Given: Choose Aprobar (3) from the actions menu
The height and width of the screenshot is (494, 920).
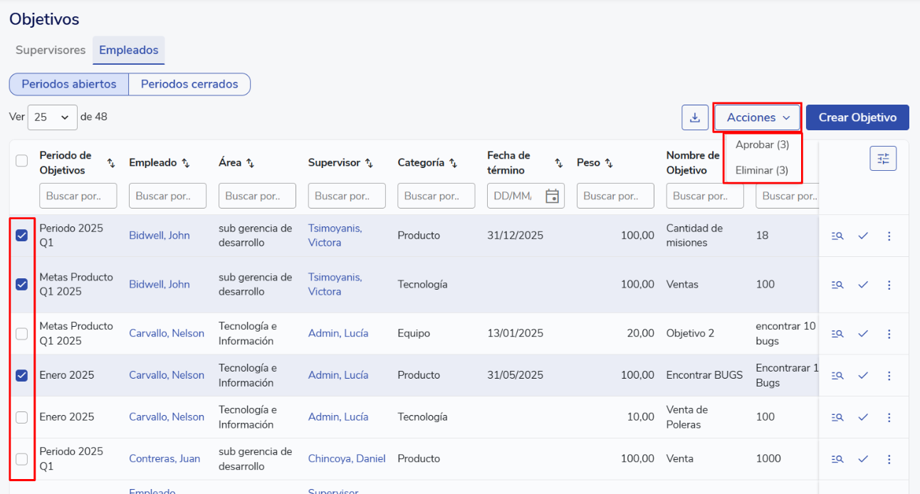Looking at the screenshot, I should tap(762, 144).
